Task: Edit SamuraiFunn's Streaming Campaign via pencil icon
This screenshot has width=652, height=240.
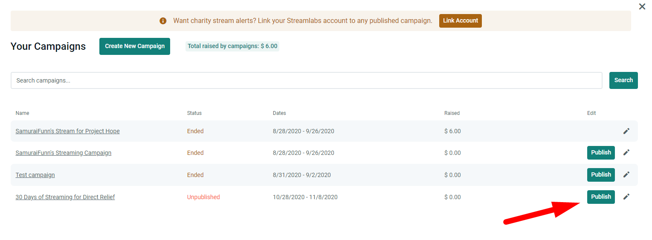Action: coord(626,152)
